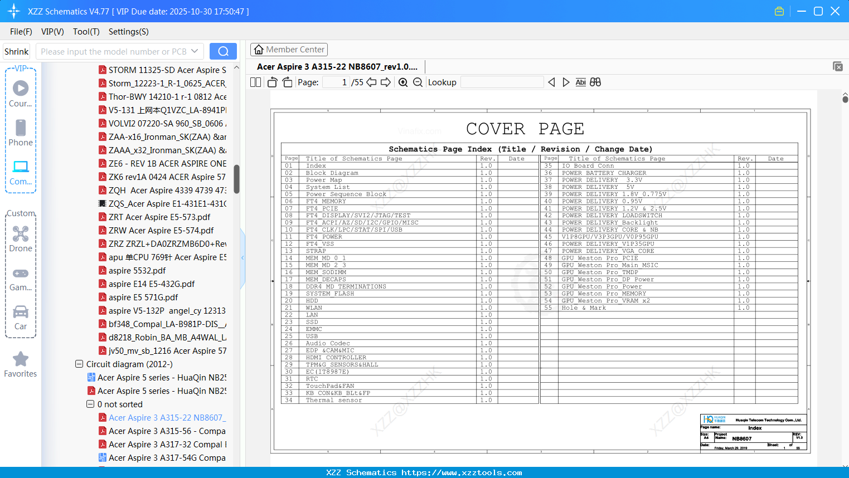
Task: Open the first Acer Aspire 5 series HuaQin board file
Action: click(x=157, y=377)
